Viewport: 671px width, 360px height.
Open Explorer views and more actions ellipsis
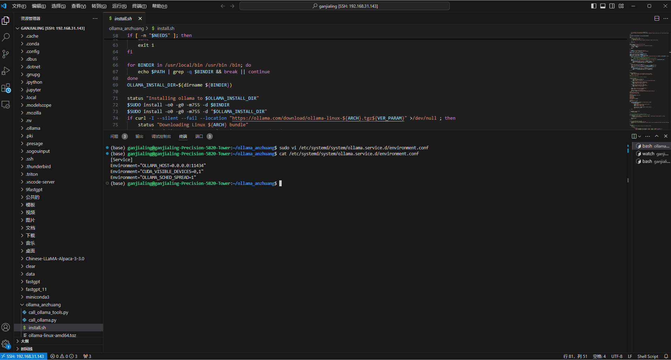(x=95, y=18)
